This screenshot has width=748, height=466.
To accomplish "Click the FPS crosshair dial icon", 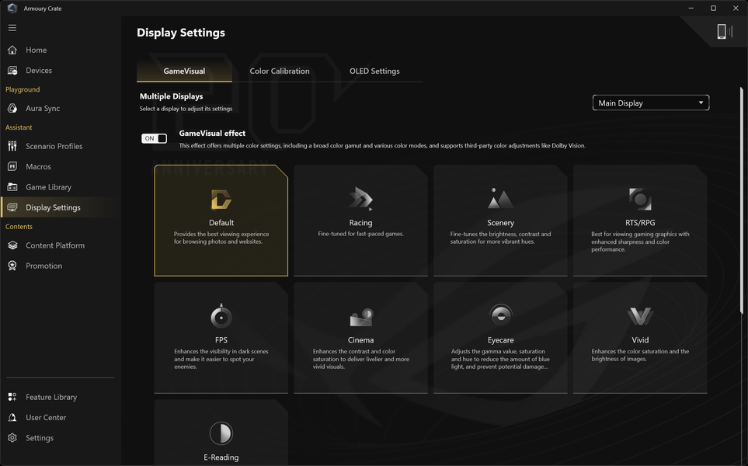I will [x=221, y=316].
